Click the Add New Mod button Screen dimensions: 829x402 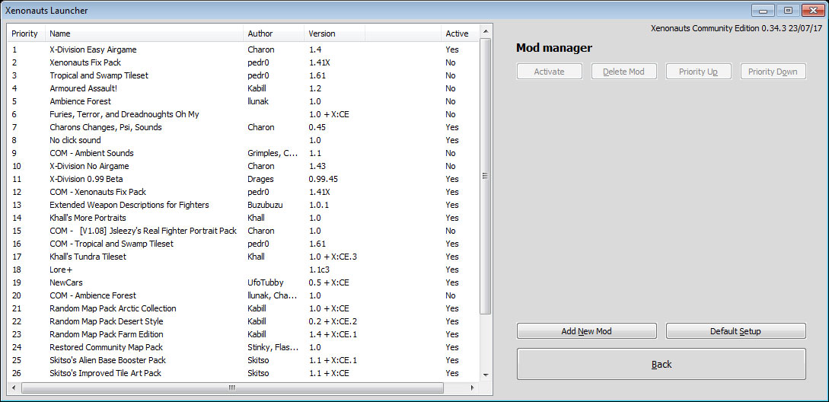click(586, 331)
